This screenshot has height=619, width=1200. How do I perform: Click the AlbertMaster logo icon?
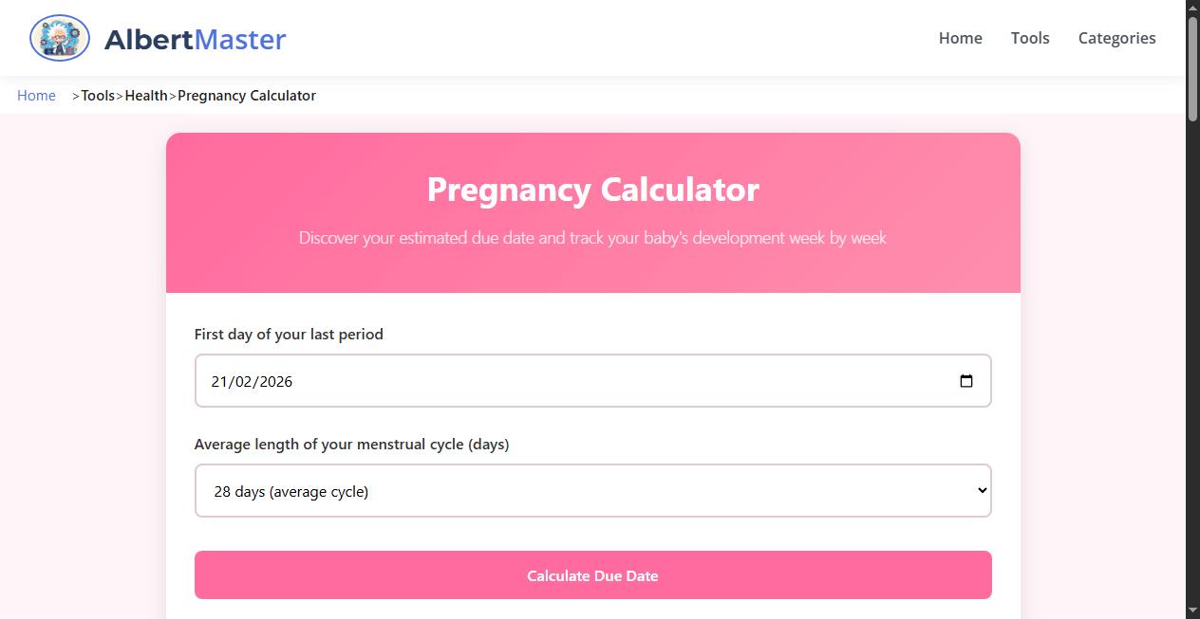(59, 38)
